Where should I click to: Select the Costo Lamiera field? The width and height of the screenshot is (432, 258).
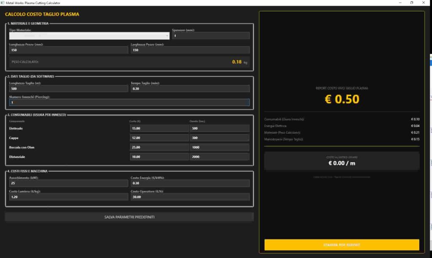point(68,197)
